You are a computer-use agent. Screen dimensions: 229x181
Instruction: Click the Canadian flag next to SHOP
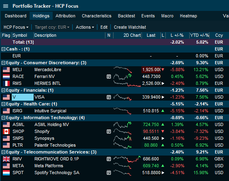point(6,131)
